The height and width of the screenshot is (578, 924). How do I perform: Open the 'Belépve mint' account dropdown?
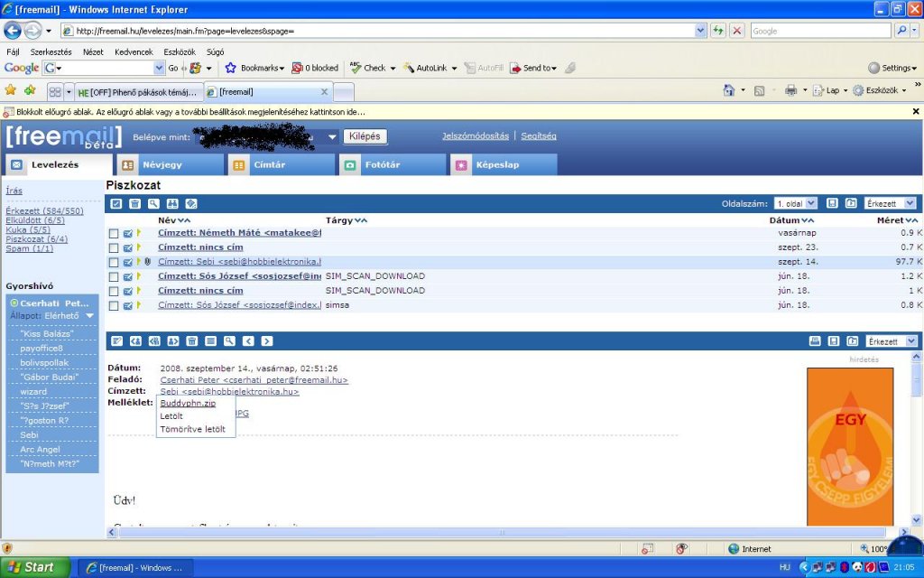[332, 137]
